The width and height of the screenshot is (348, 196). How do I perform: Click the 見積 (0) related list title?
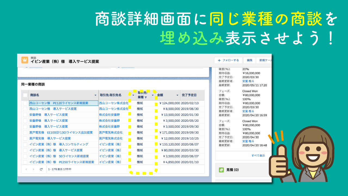232,170
